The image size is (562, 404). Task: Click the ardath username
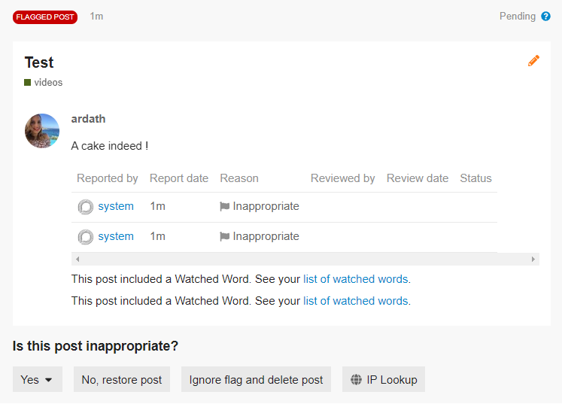point(88,119)
